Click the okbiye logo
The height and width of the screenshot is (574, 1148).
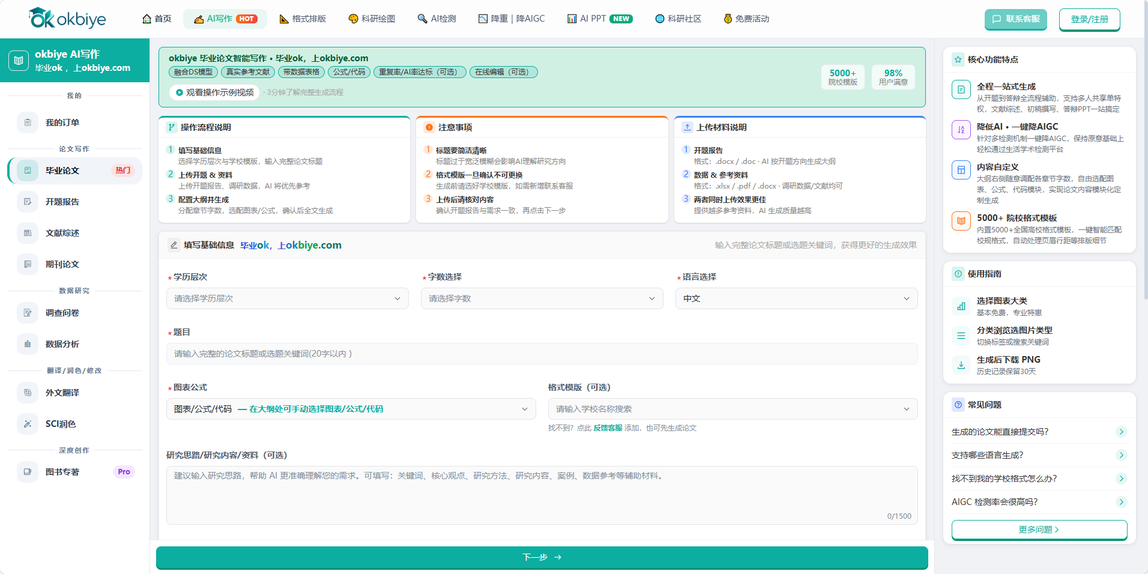pos(67,19)
